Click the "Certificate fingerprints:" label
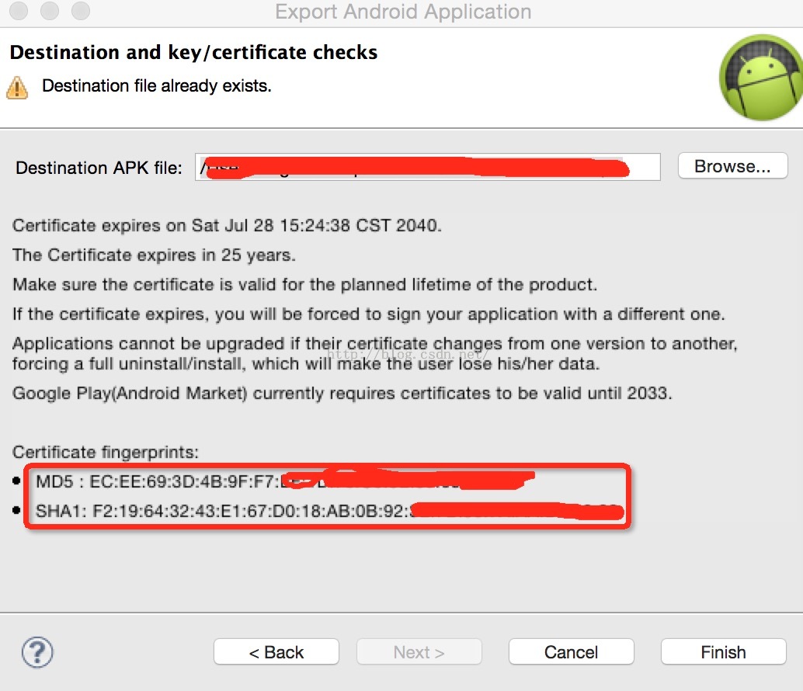 click(x=106, y=452)
